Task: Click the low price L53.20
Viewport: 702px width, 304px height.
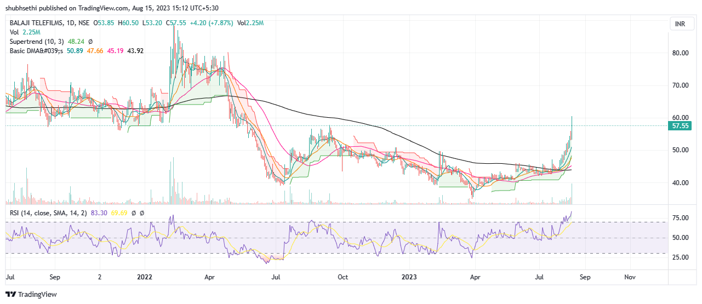Action: (x=152, y=23)
